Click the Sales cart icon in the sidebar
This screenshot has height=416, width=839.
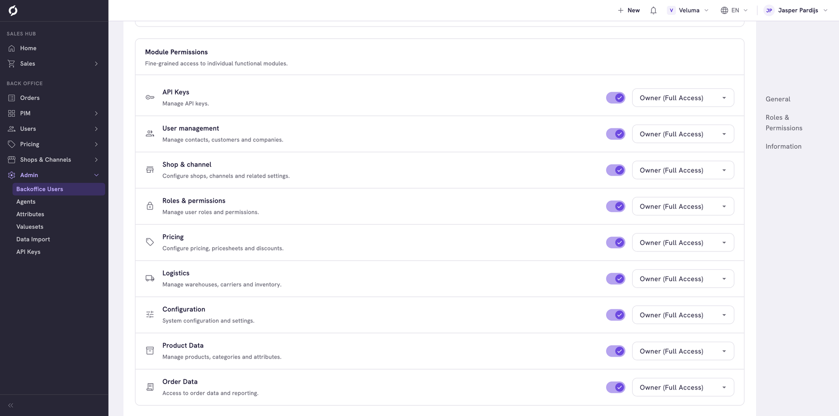(12, 64)
